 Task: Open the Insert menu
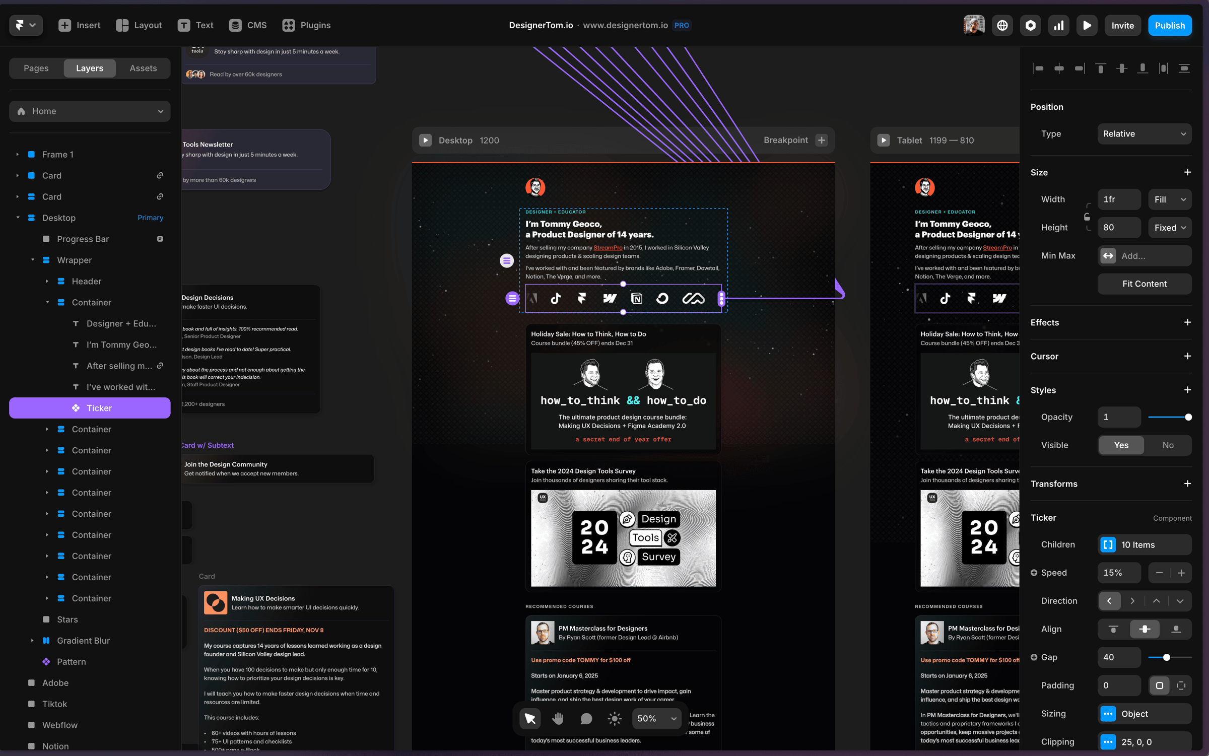80,25
